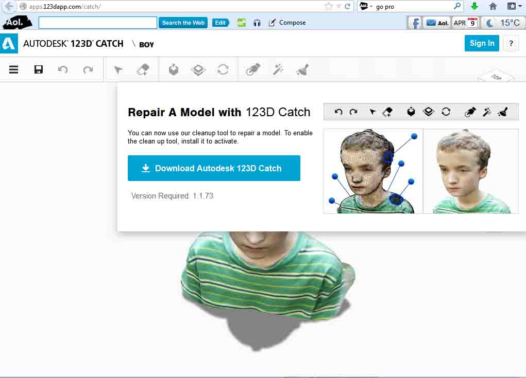Viewport: 526px width, 378px height.
Task: Open the history dropdown arrow in URL bar
Action: [339, 6]
